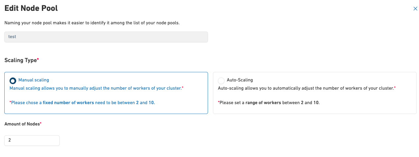The width and height of the screenshot is (419, 157).
Task: Click the node pool naming hint text
Action: pyautogui.click(x=92, y=23)
